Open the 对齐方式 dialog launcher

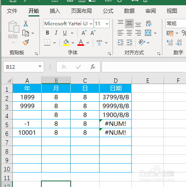point(159,54)
